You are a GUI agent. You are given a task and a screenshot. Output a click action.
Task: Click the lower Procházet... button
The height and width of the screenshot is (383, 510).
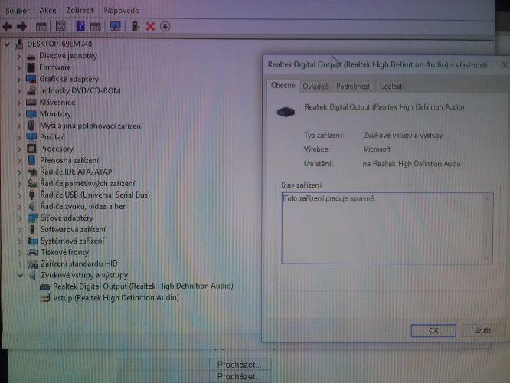[239, 377]
